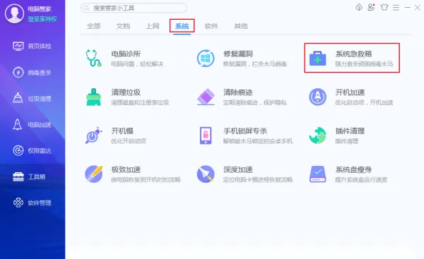
Task: Switch to 上网 tab
Action: tap(153, 26)
